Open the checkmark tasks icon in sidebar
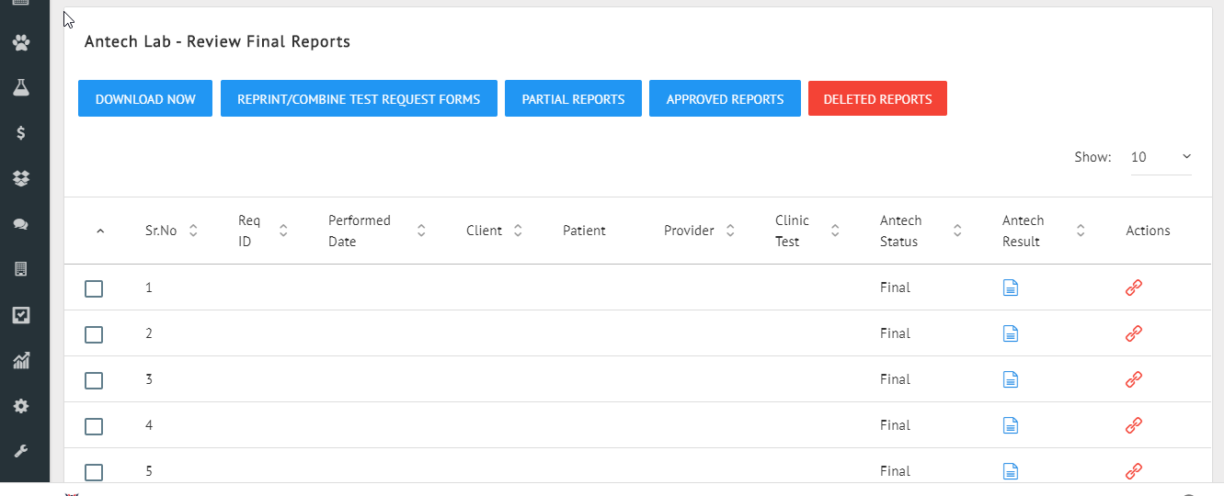The height and width of the screenshot is (496, 1224). tap(20, 315)
